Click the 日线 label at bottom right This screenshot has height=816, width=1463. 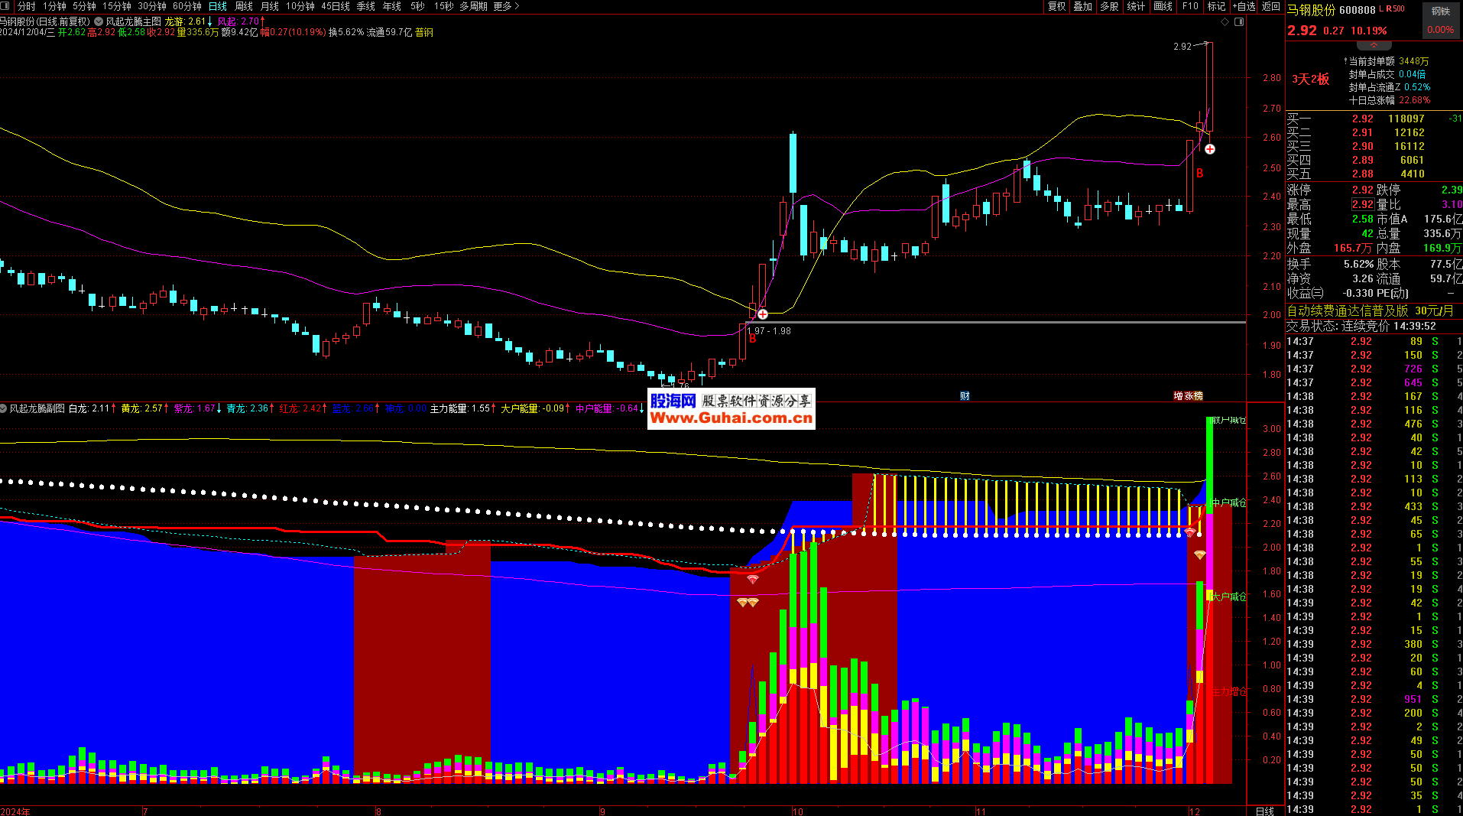click(1264, 811)
